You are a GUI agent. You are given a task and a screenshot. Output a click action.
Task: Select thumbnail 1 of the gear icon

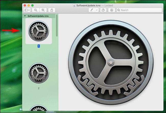(39, 31)
